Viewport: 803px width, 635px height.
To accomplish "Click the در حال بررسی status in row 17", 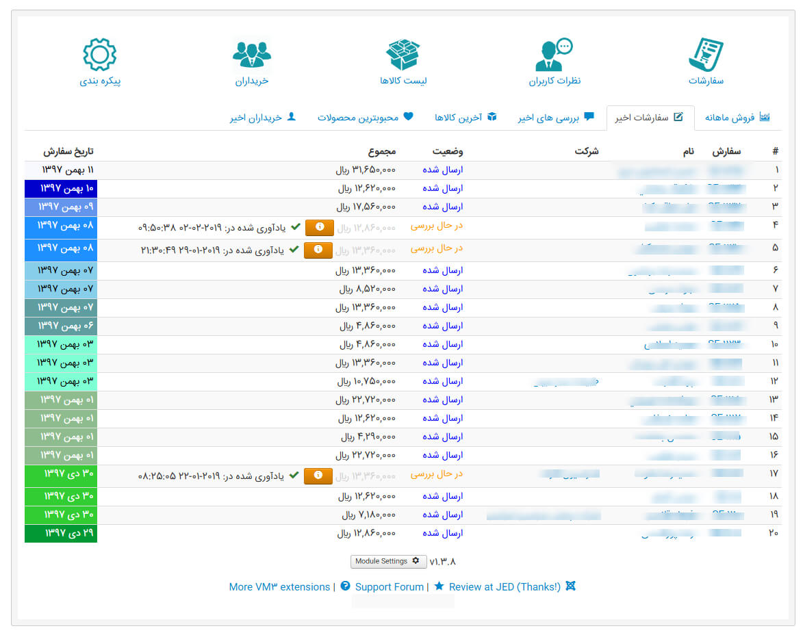I will [437, 474].
